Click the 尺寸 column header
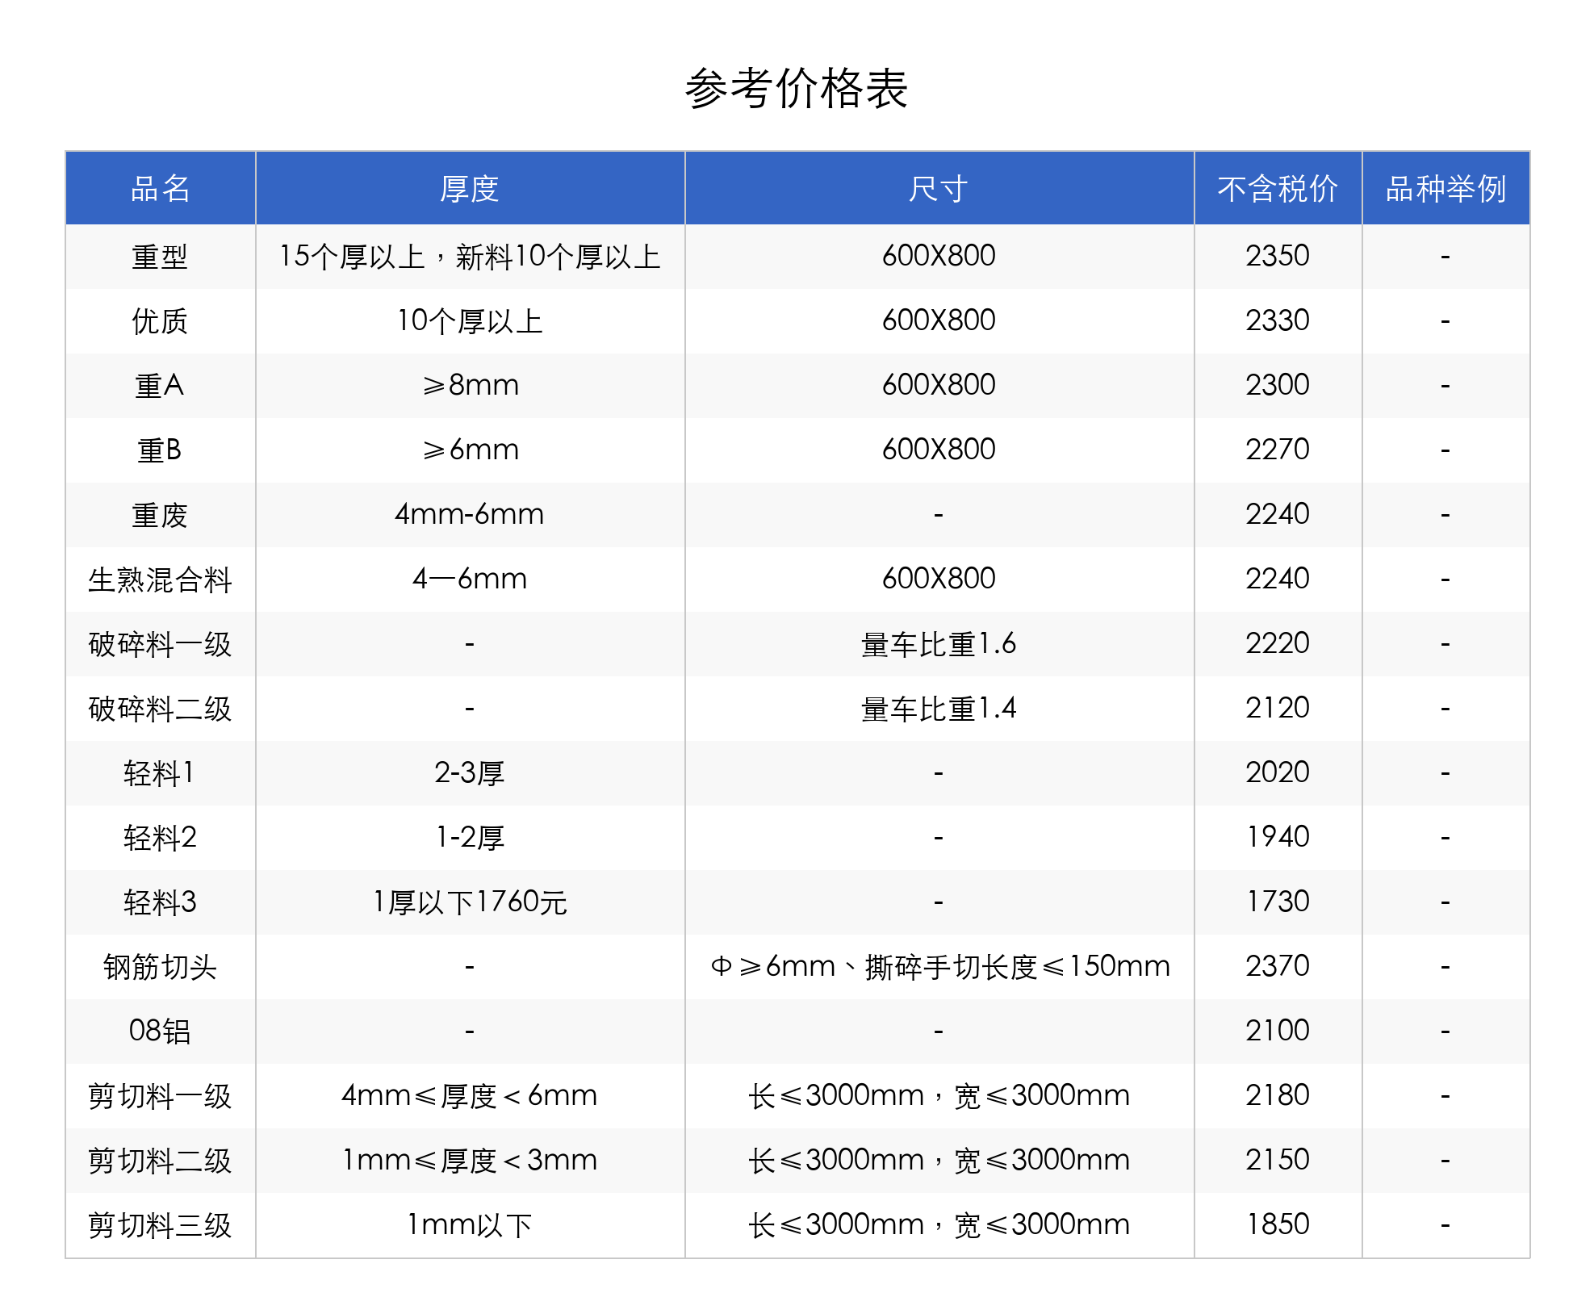The image size is (1594, 1314). tap(938, 189)
